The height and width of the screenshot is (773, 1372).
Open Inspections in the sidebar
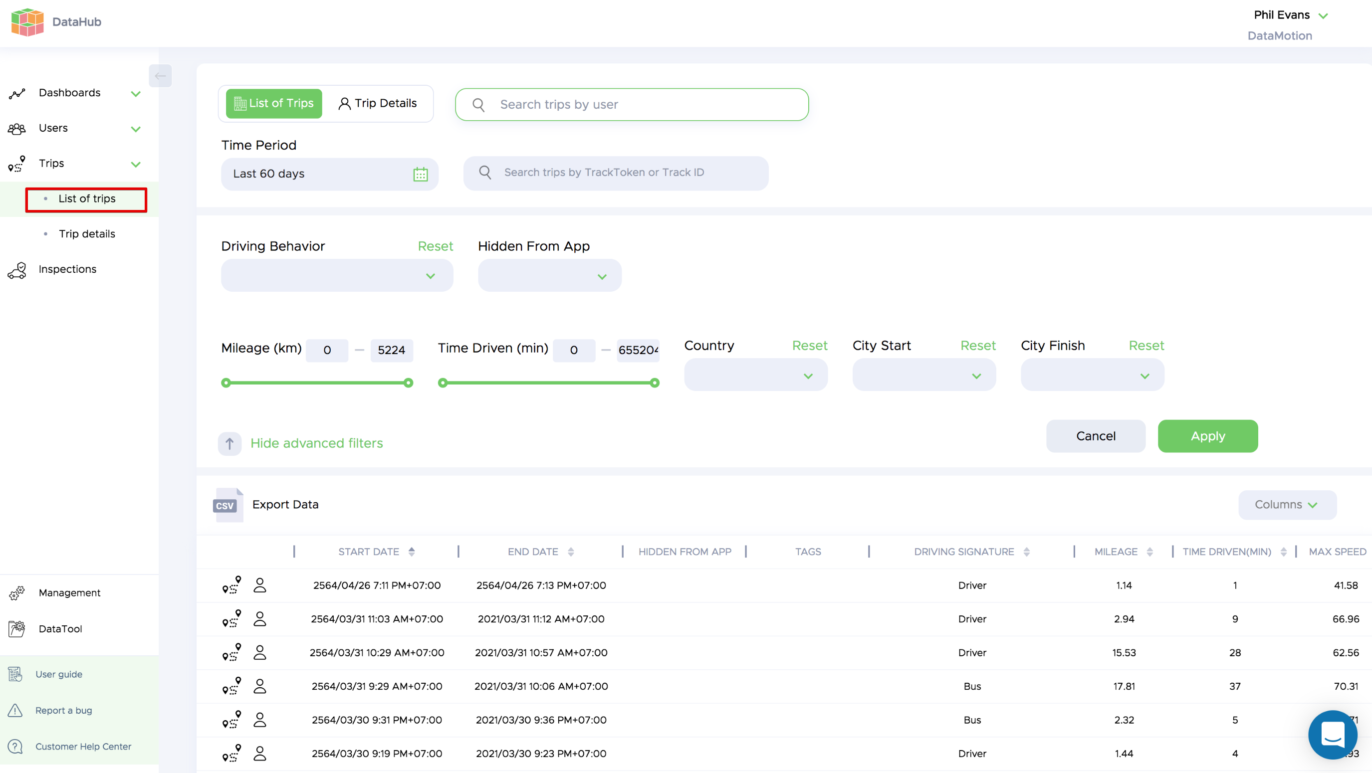[x=68, y=269]
